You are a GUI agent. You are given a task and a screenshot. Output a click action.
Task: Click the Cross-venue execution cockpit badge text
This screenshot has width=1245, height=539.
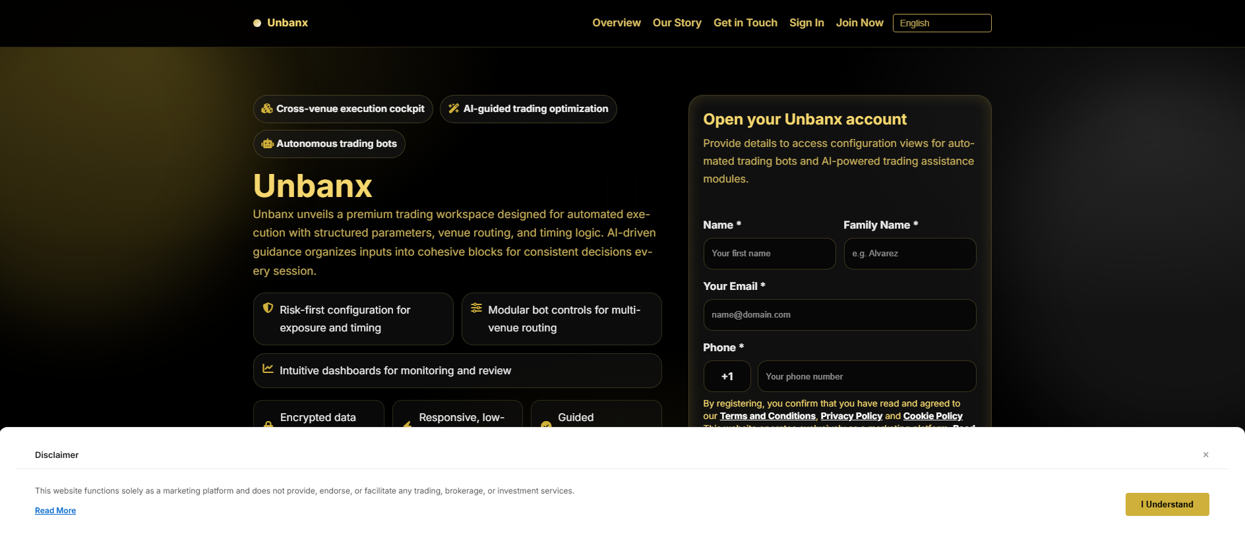tap(350, 109)
